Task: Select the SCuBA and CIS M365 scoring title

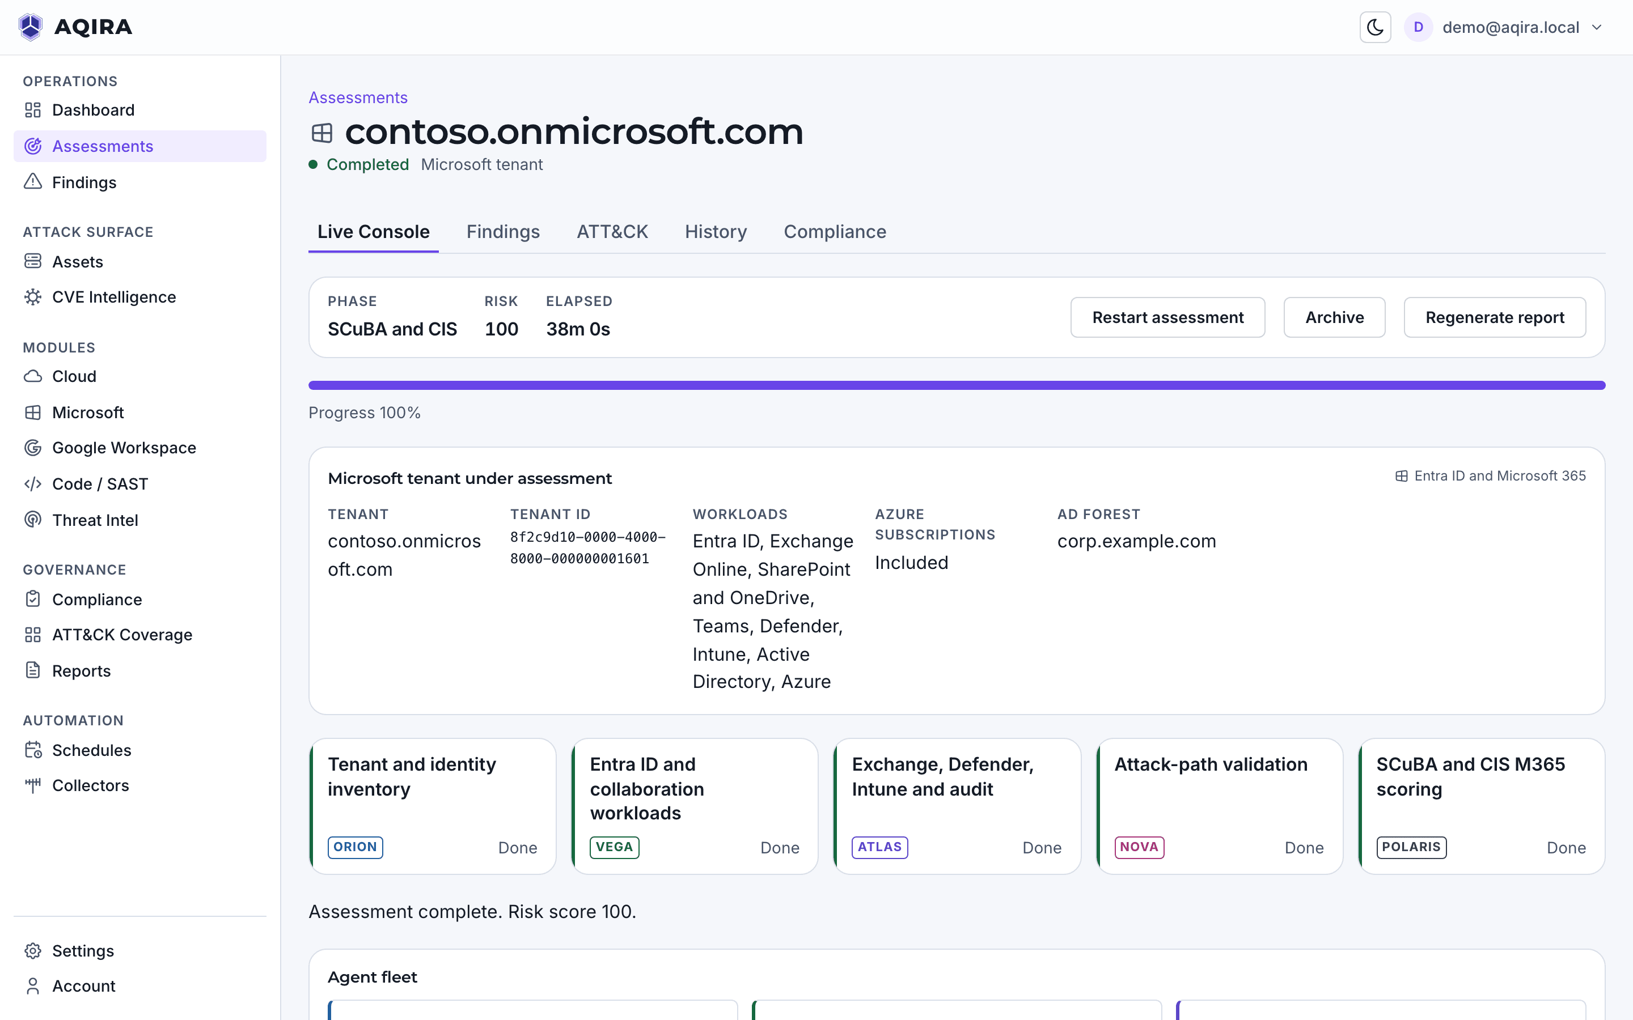Action: pos(1470,776)
